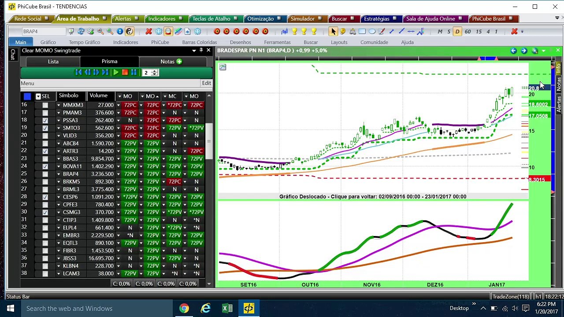The width and height of the screenshot is (564, 317).
Task: Switch to the Lista tab
Action: [x=53, y=62]
